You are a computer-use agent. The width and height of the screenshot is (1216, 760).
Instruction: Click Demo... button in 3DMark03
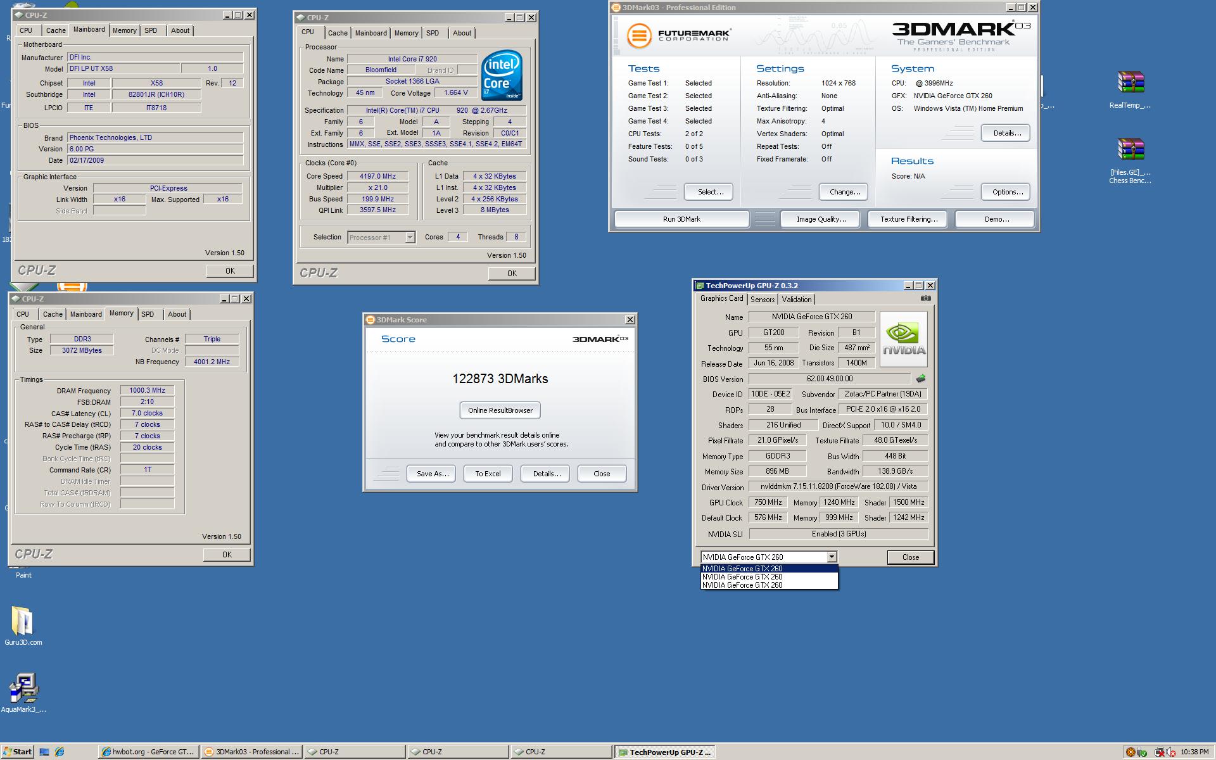995,219
